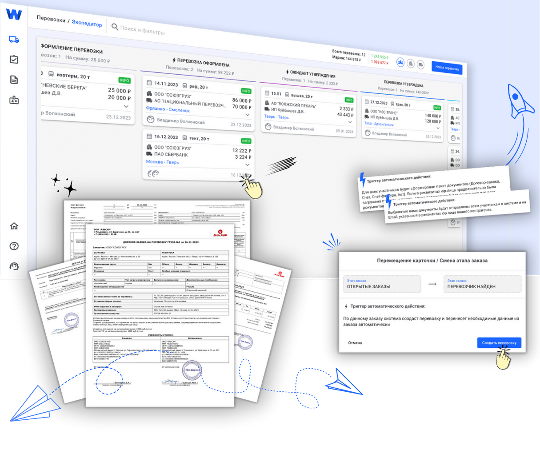540x450 pixels.
Task: Click the Новая перевозка button
Action: point(447,68)
